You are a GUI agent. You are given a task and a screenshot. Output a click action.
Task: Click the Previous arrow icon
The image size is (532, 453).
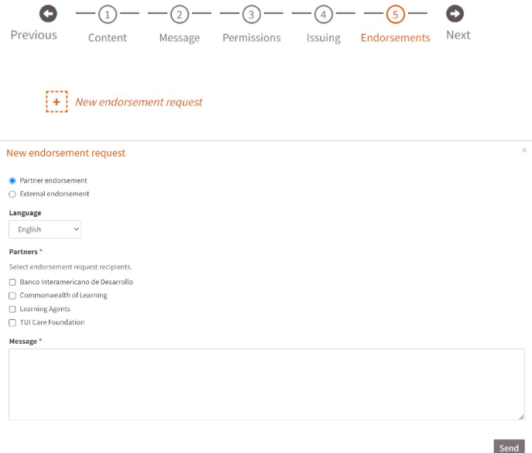coord(48,14)
